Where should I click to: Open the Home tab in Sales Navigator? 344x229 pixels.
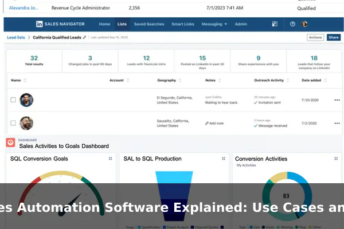pos(104,24)
